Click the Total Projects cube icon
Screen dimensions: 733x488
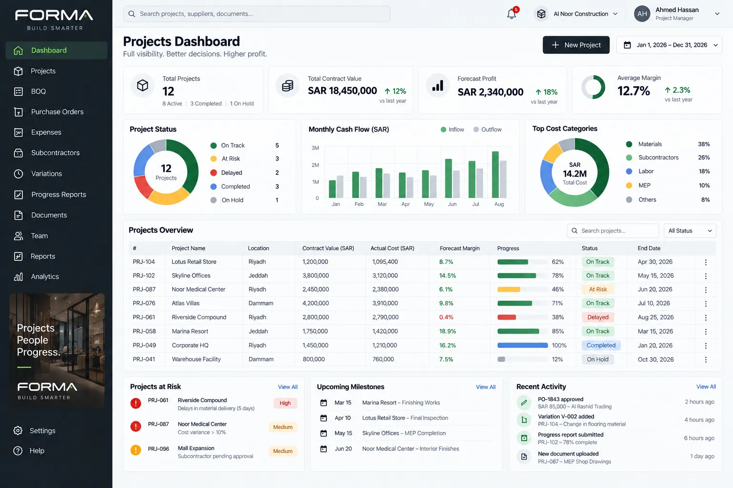(142, 86)
